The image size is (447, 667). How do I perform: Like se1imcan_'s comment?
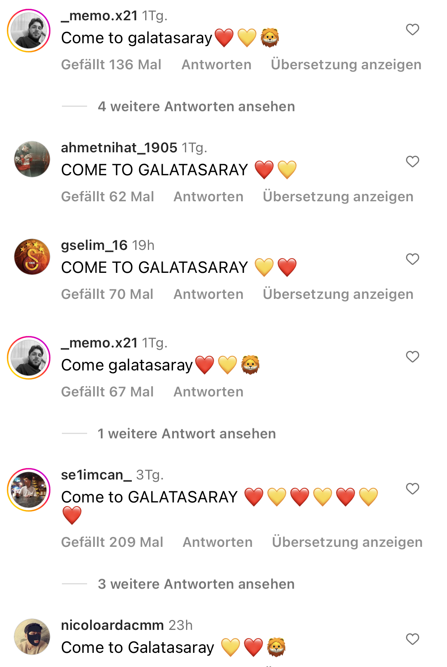pos(413,489)
